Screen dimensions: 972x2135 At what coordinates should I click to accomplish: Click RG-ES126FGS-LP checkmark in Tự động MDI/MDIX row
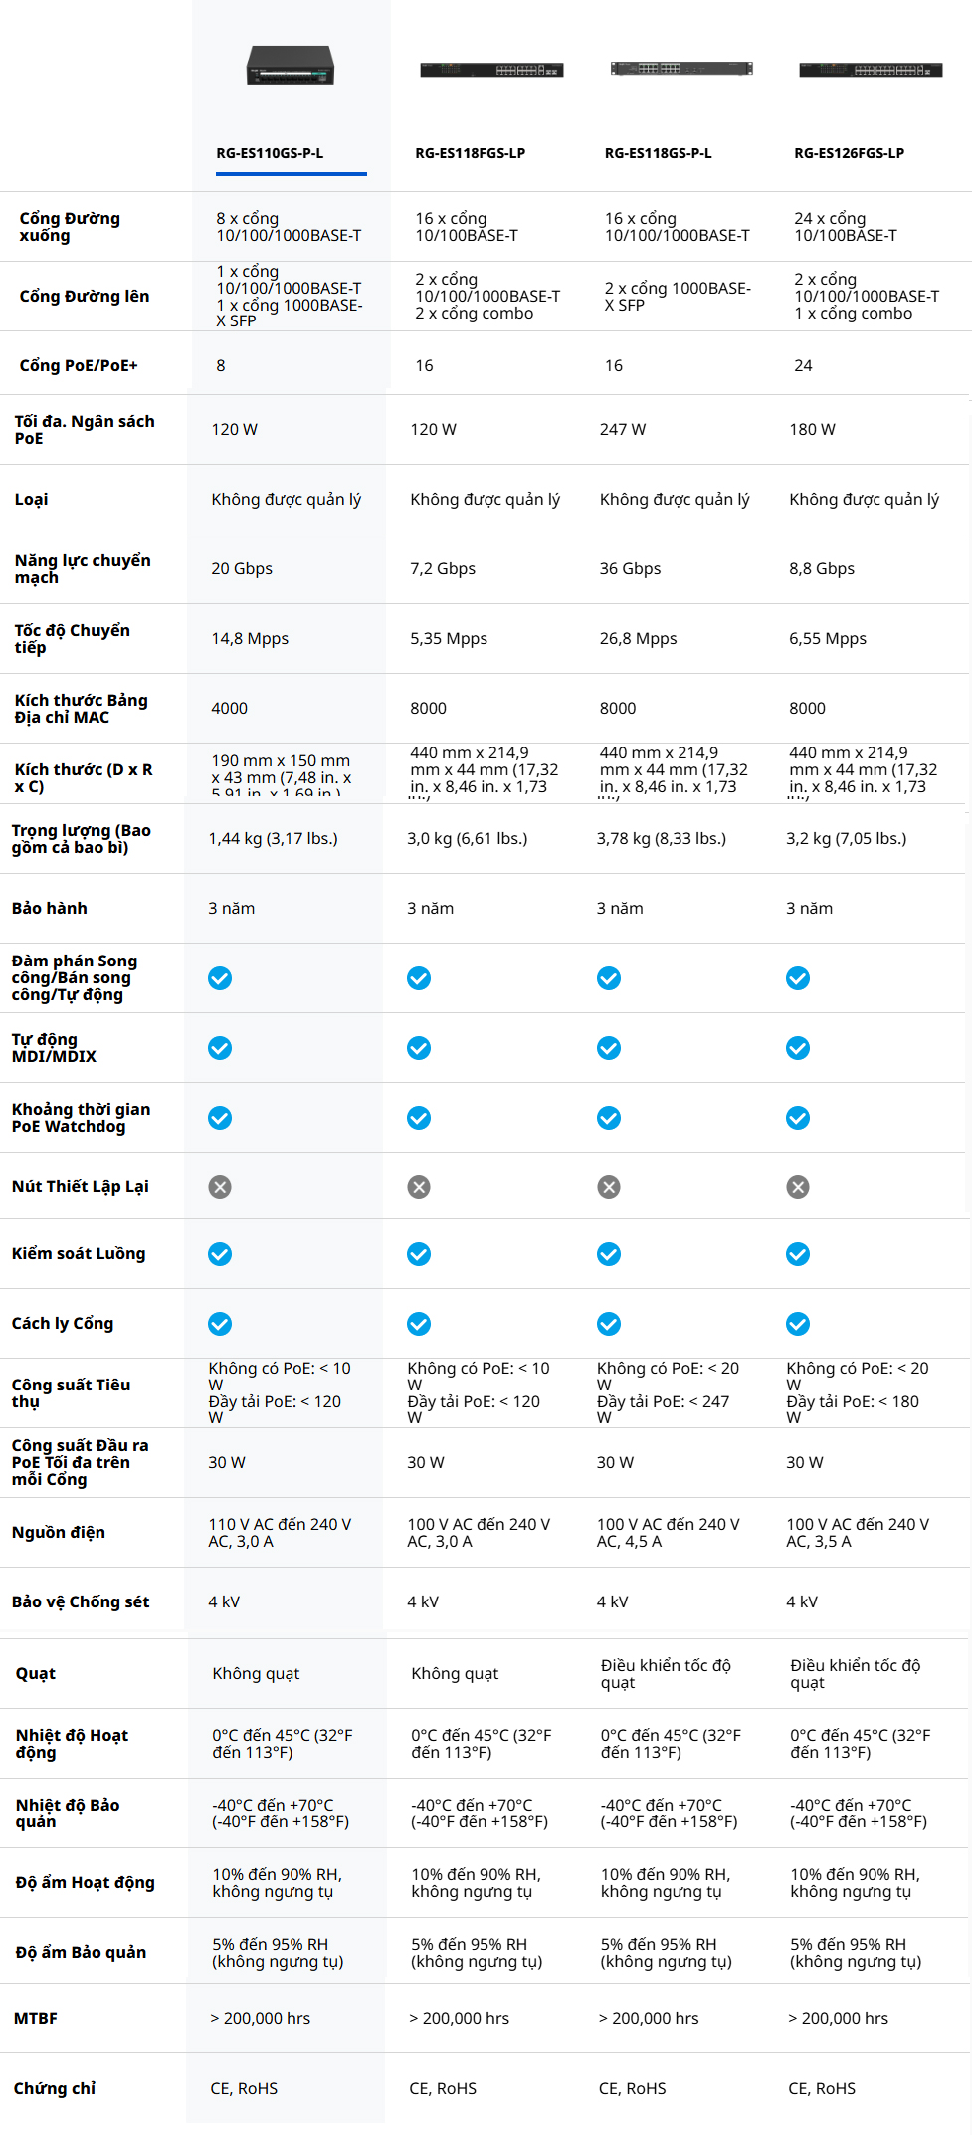coord(798,1048)
